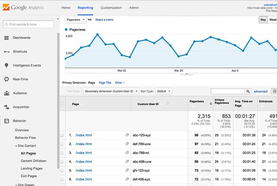The width and height of the screenshot is (277, 186).
Task: Open page link icon for abc-456-uvw row
Action: pos(127,161)
